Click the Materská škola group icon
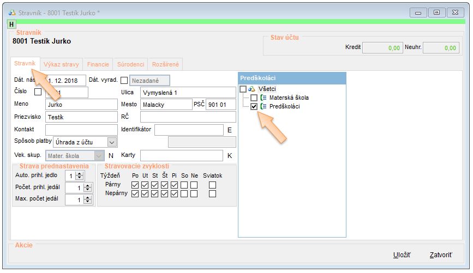Viewport: 473px width, 273px height. (264, 98)
